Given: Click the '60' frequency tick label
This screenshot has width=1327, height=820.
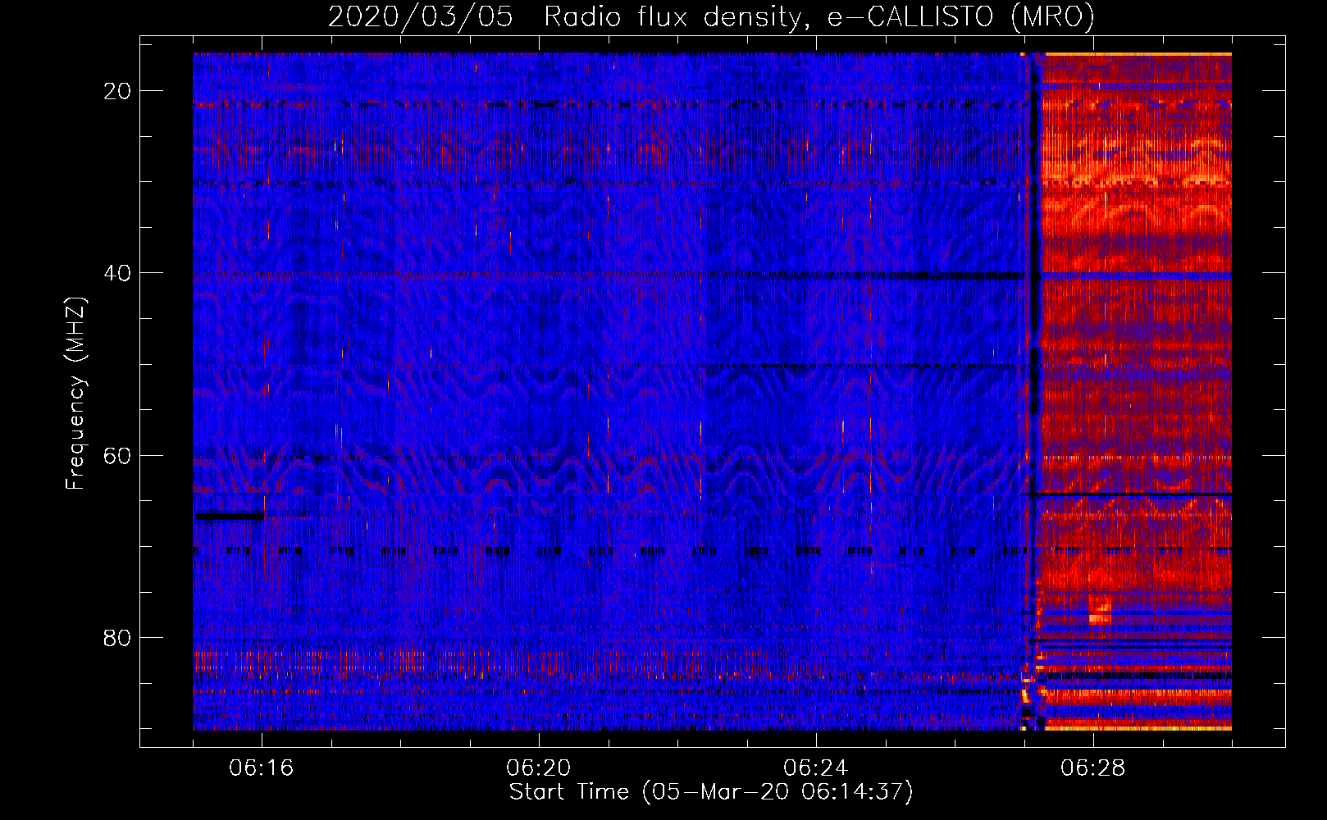Looking at the screenshot, I should [117, 456].
